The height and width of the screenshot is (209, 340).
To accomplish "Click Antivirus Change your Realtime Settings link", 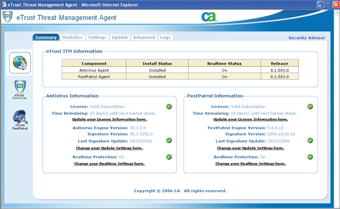I will 109,164.
